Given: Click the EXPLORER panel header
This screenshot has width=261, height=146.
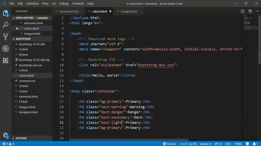Looking at the screenshot, I should (x=22, y=11).
